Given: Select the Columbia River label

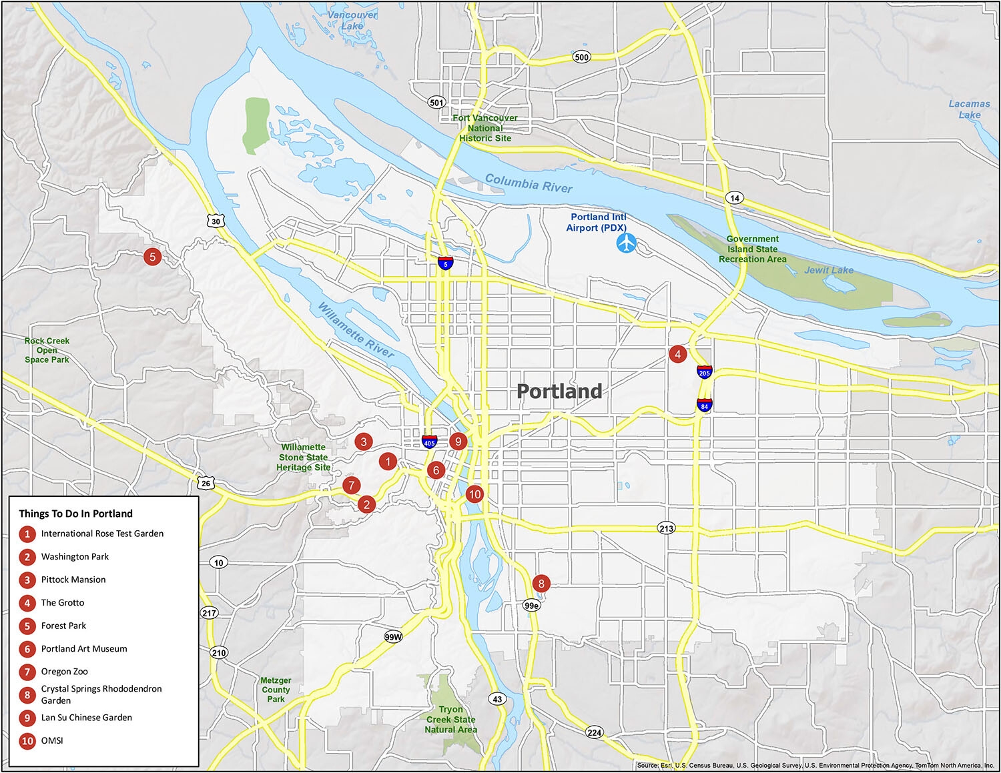Looking at the screenshot, I should pyautogui.click(x=529, y=182).
